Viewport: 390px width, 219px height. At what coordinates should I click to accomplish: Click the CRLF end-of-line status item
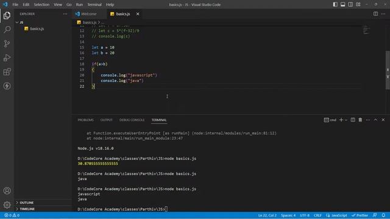click(317, 215)
